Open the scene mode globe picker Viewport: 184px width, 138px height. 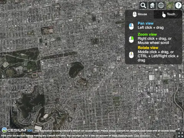point(161,5)
